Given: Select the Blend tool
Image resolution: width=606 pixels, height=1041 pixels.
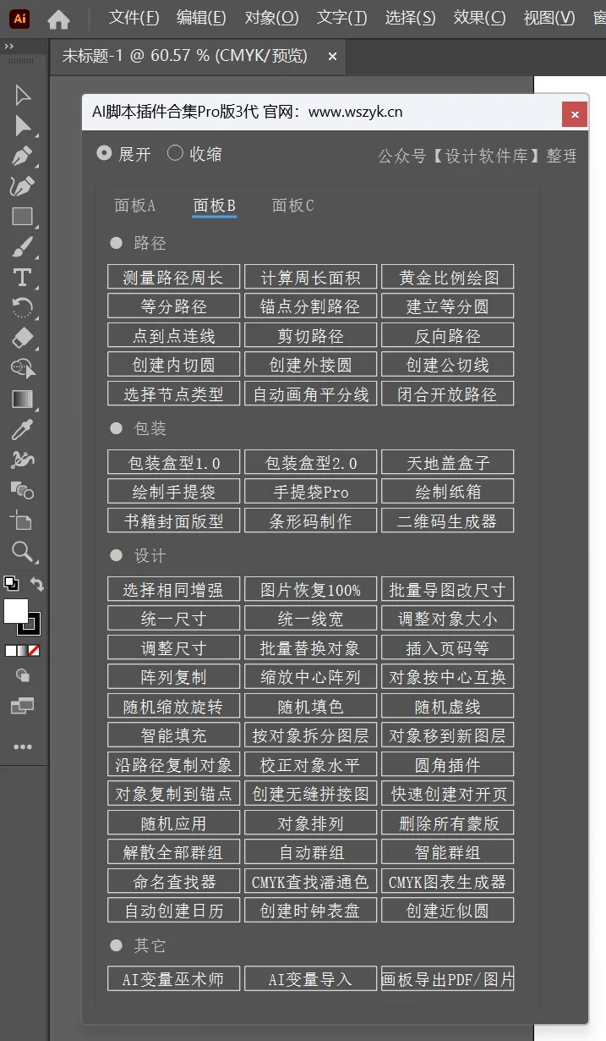Looking at the screenshot, I should [x=23, y=489].
